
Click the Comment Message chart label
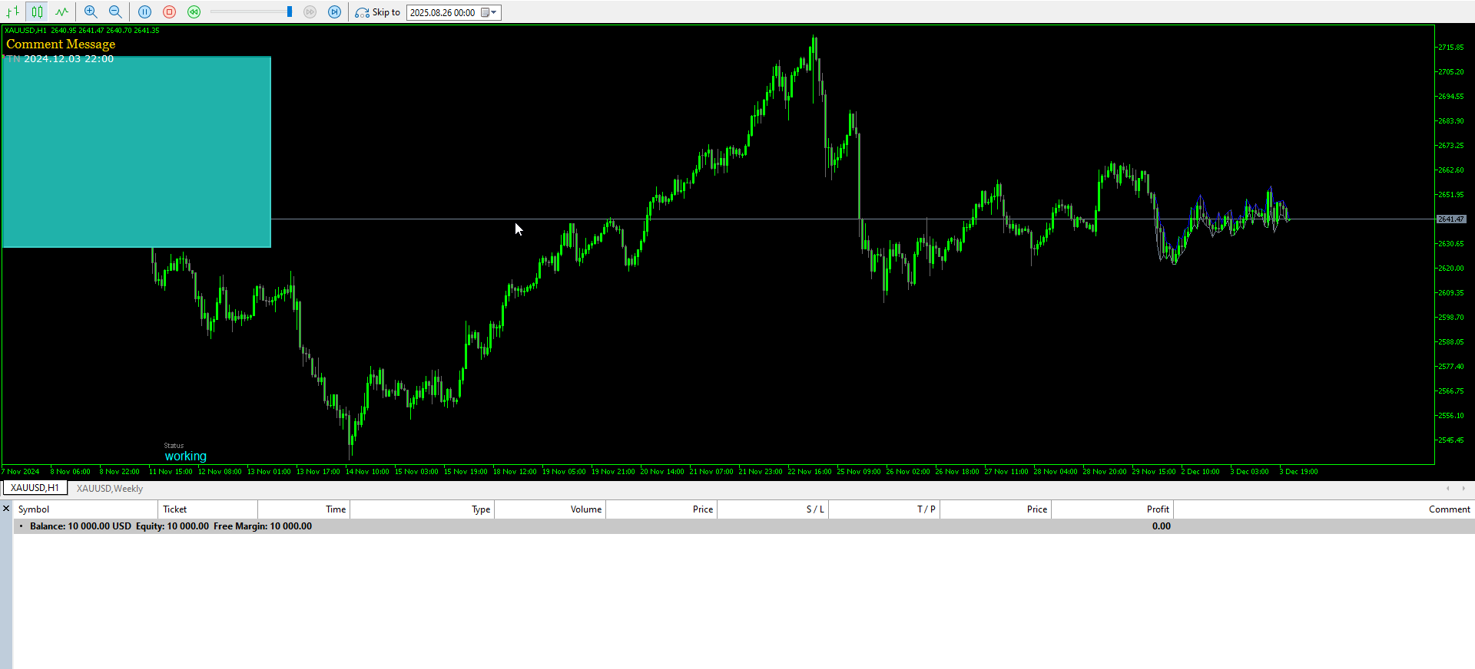pos(61,44)
